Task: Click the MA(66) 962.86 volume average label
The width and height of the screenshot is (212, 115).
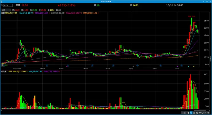Action: [35, 72]
